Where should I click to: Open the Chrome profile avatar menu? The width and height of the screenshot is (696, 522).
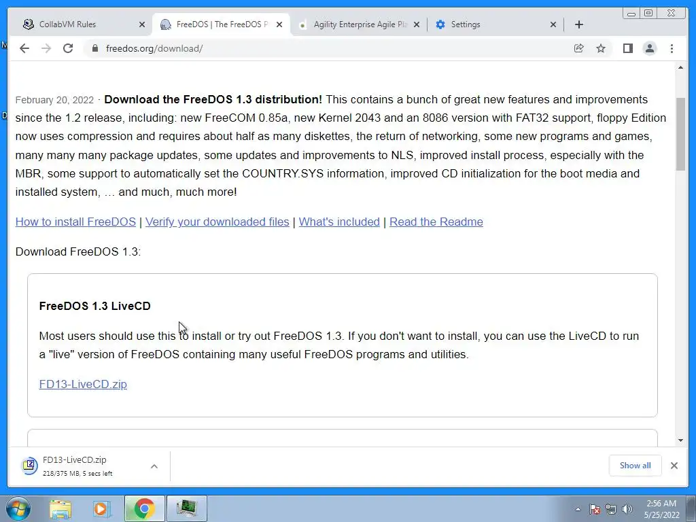click(x=650, y=48)
